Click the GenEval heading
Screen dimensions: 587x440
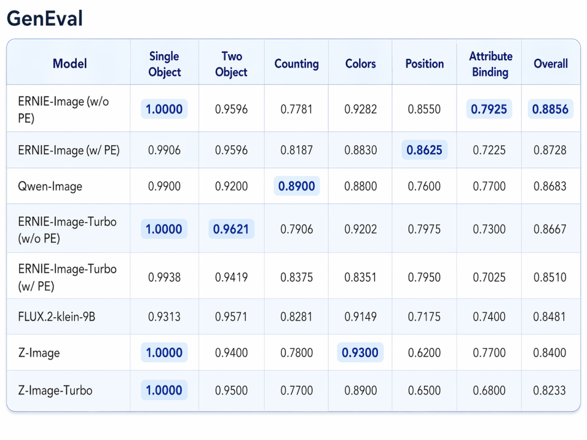[45, 19]
